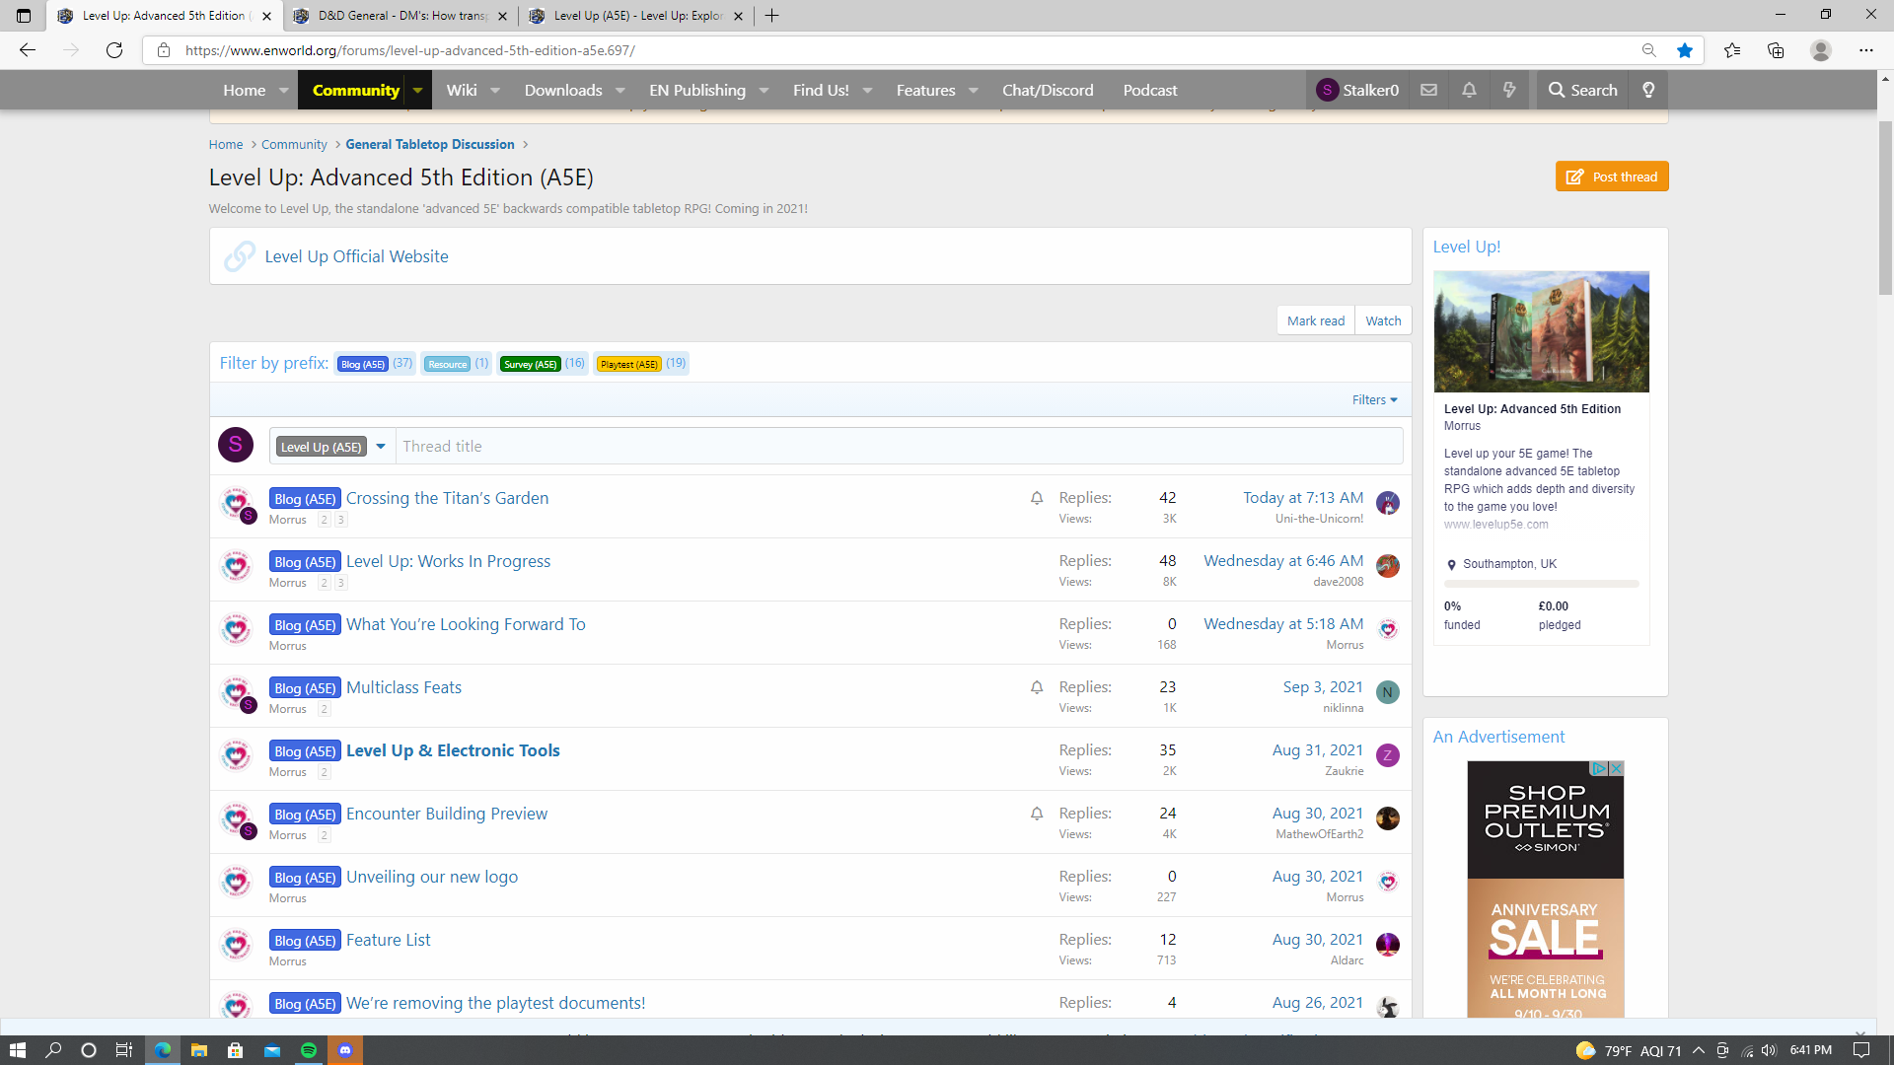The image size is (1894, 1065).
Task: Toggle the Blog (A5E) prefix filter
Action: pos(362,364)
